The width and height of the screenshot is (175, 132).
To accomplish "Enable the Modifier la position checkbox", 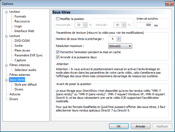I will [58, 19].
